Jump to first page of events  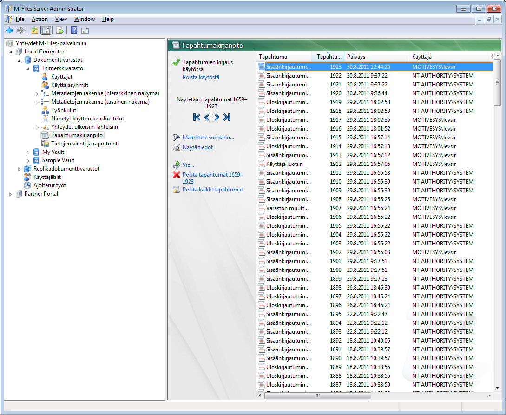197,117
